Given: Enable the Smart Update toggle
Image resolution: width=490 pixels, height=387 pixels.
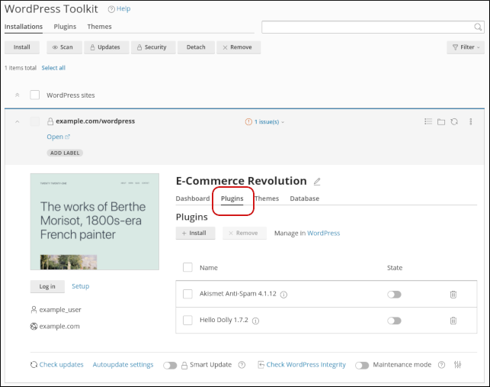Looking at the screenshot, I should coord(170,366).
